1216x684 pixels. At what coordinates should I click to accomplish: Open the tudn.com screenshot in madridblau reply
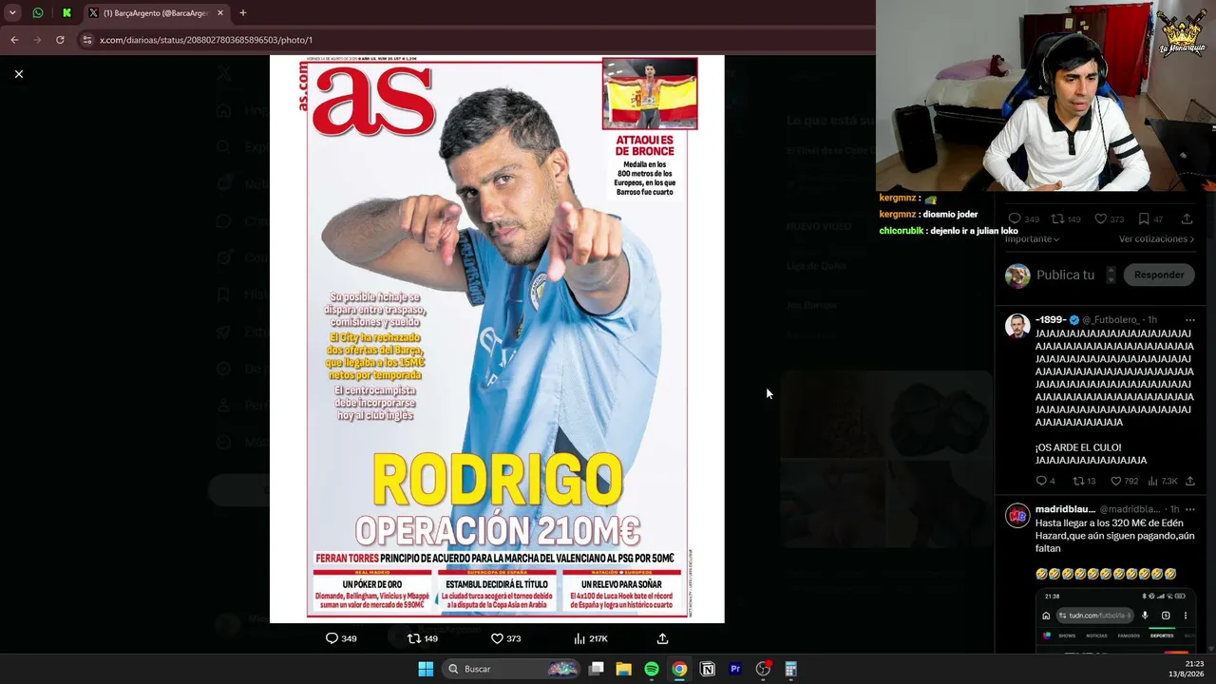click(x=1115, y=621)
